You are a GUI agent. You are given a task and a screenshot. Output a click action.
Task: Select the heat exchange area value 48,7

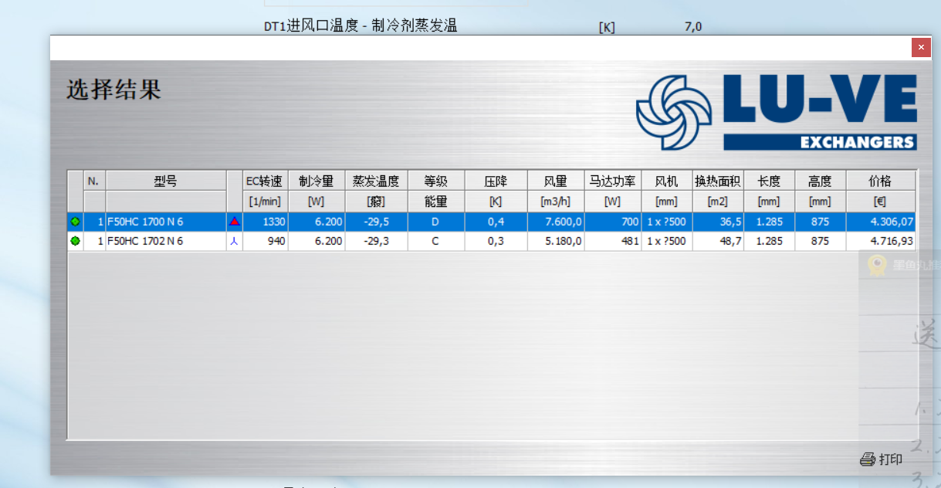click(x=718, y=241)
